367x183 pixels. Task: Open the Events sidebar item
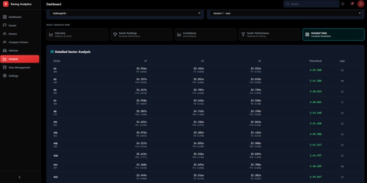point(20,25)
